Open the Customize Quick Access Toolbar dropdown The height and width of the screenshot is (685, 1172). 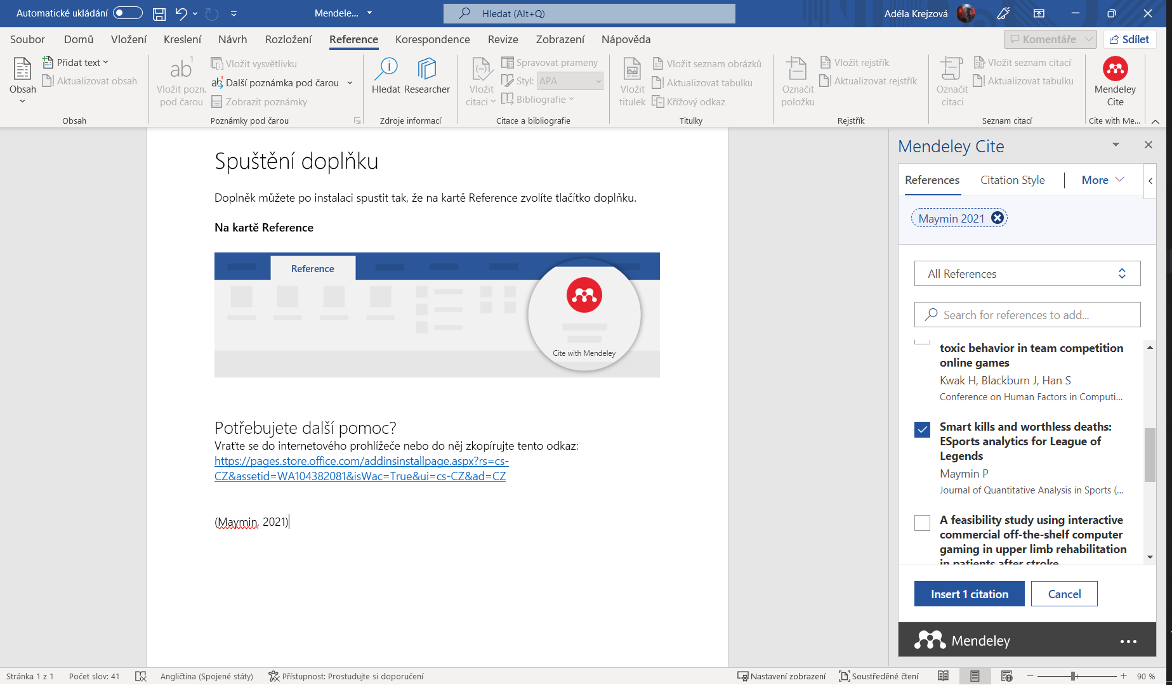pos(234,13)
